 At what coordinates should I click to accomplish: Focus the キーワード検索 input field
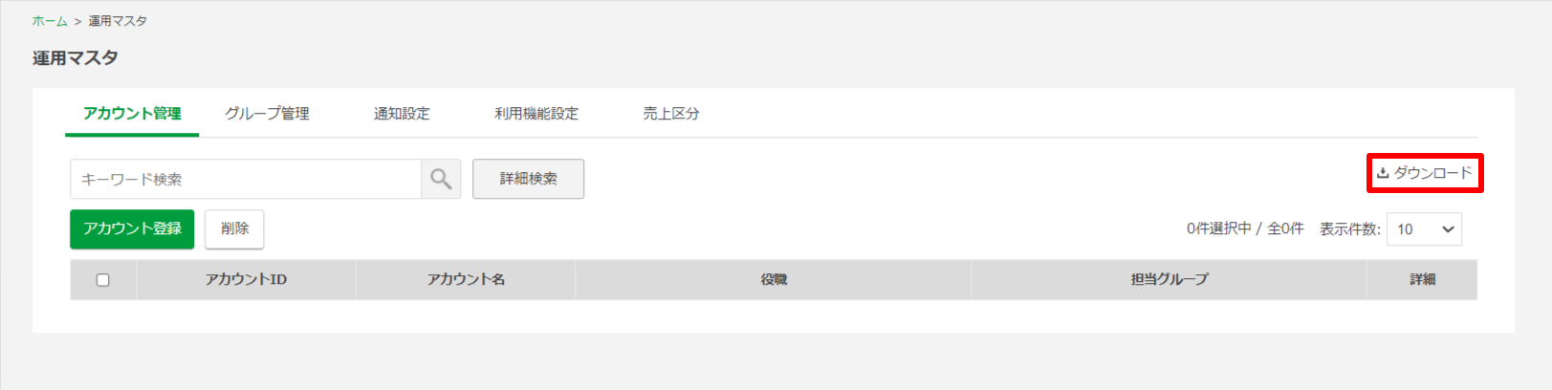(246, 179)
